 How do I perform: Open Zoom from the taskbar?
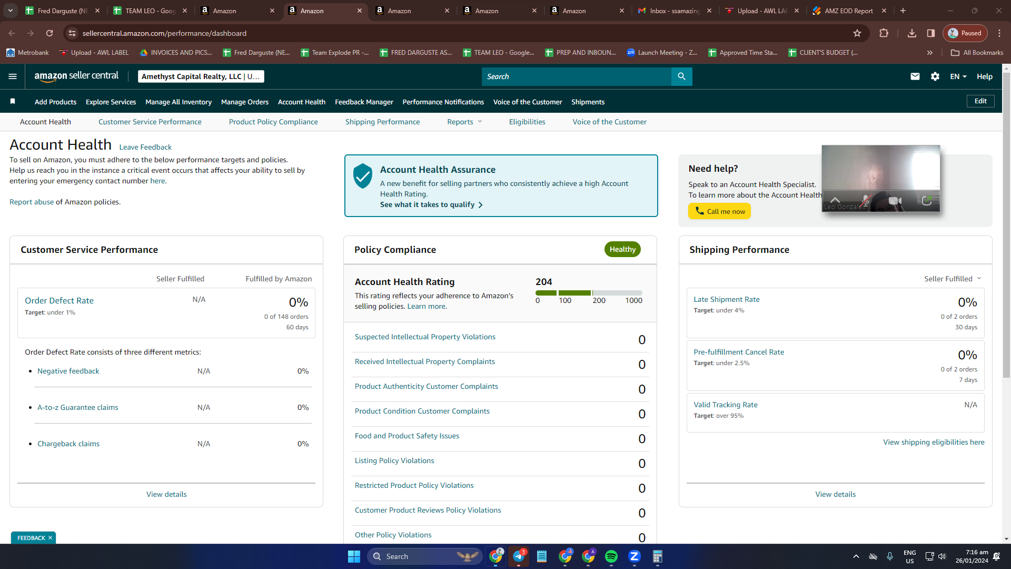point(635,556)
